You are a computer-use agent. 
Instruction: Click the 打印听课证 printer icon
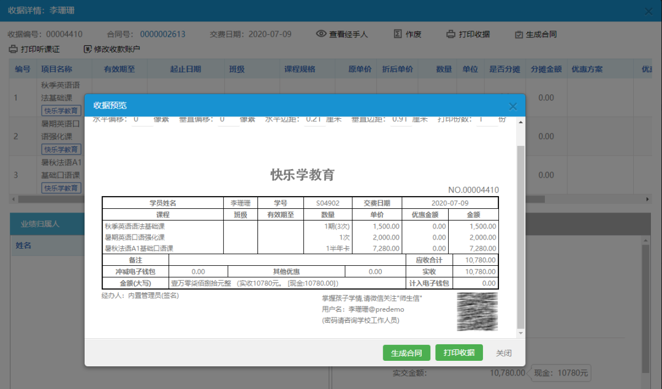click(13, 49)
